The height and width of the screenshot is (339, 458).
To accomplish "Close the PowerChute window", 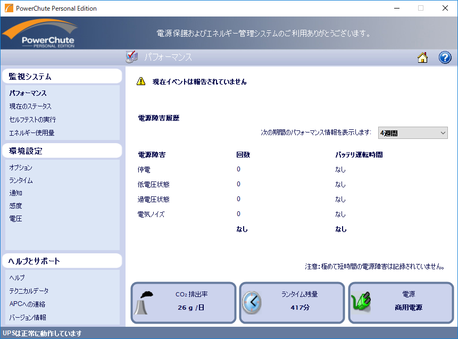I will [x=445, y=8].
